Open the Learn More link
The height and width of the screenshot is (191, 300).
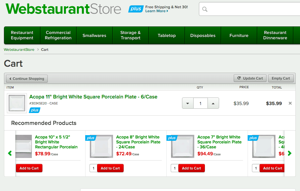(157, 11)
